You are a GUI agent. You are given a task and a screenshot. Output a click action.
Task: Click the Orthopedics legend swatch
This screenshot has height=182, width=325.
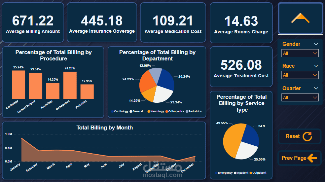167,112
